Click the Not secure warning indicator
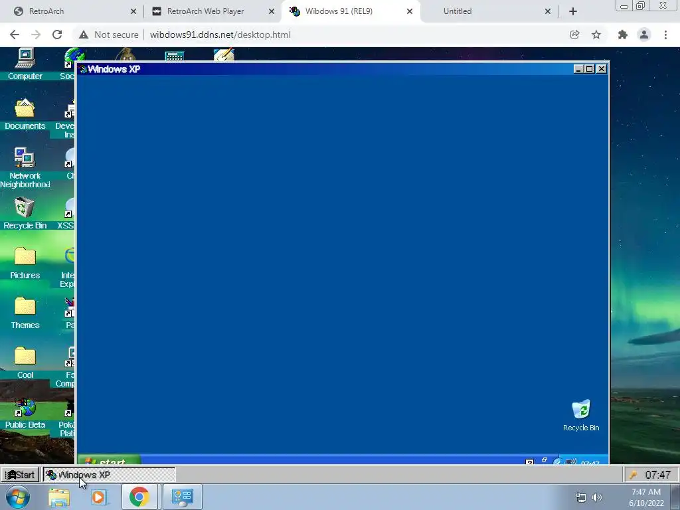 108,35
